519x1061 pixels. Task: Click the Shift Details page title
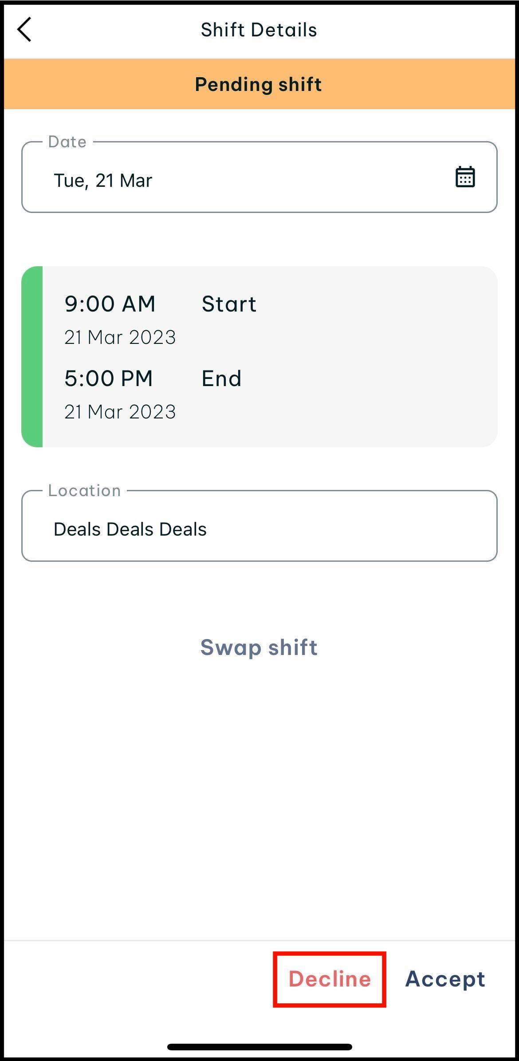pyautogui.click(x=259, y=30)
